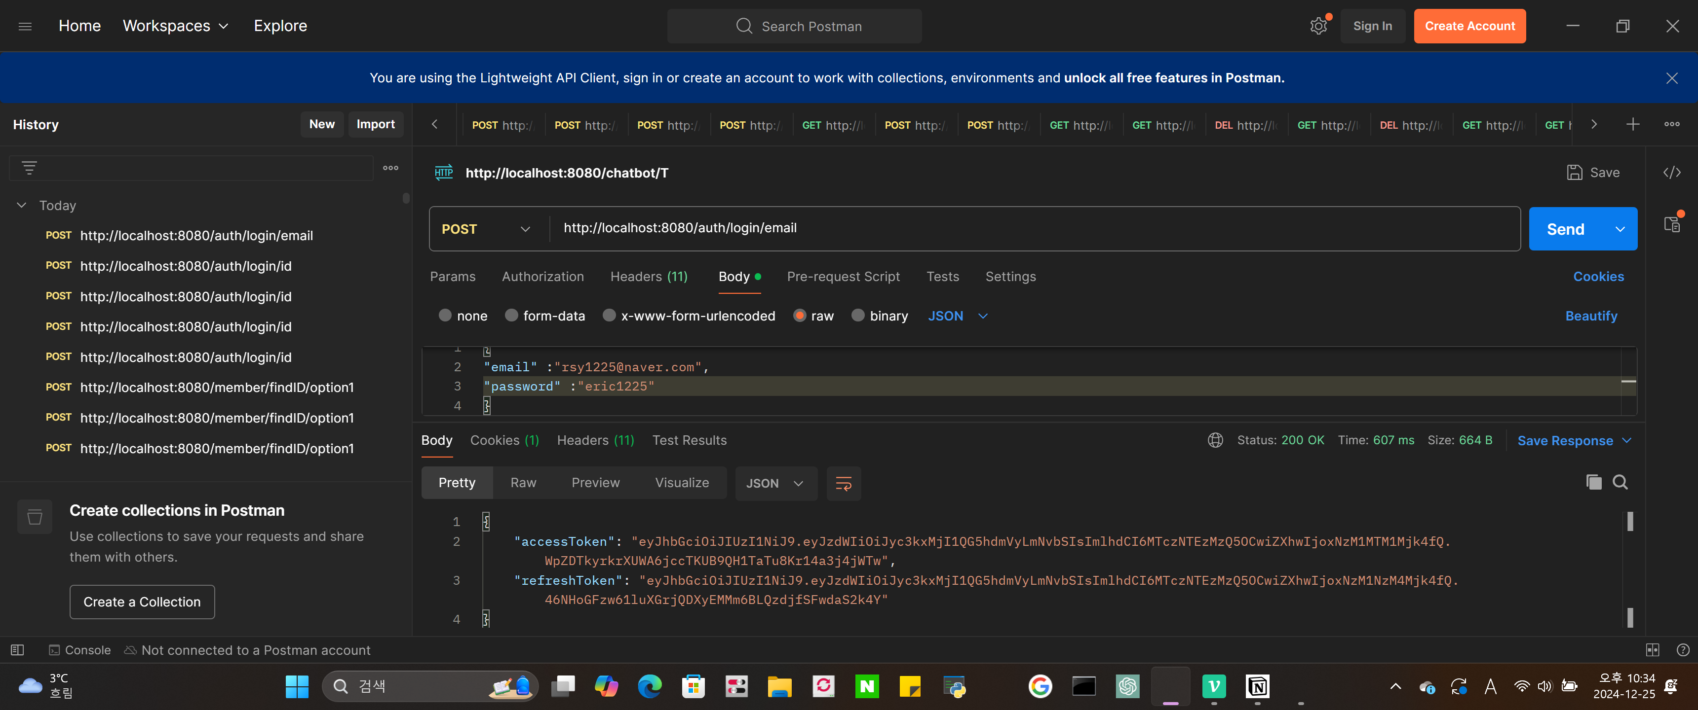This screenshot has height=710, width=1698.
Task: Click the request URL input field
Action: point(1034,228)
